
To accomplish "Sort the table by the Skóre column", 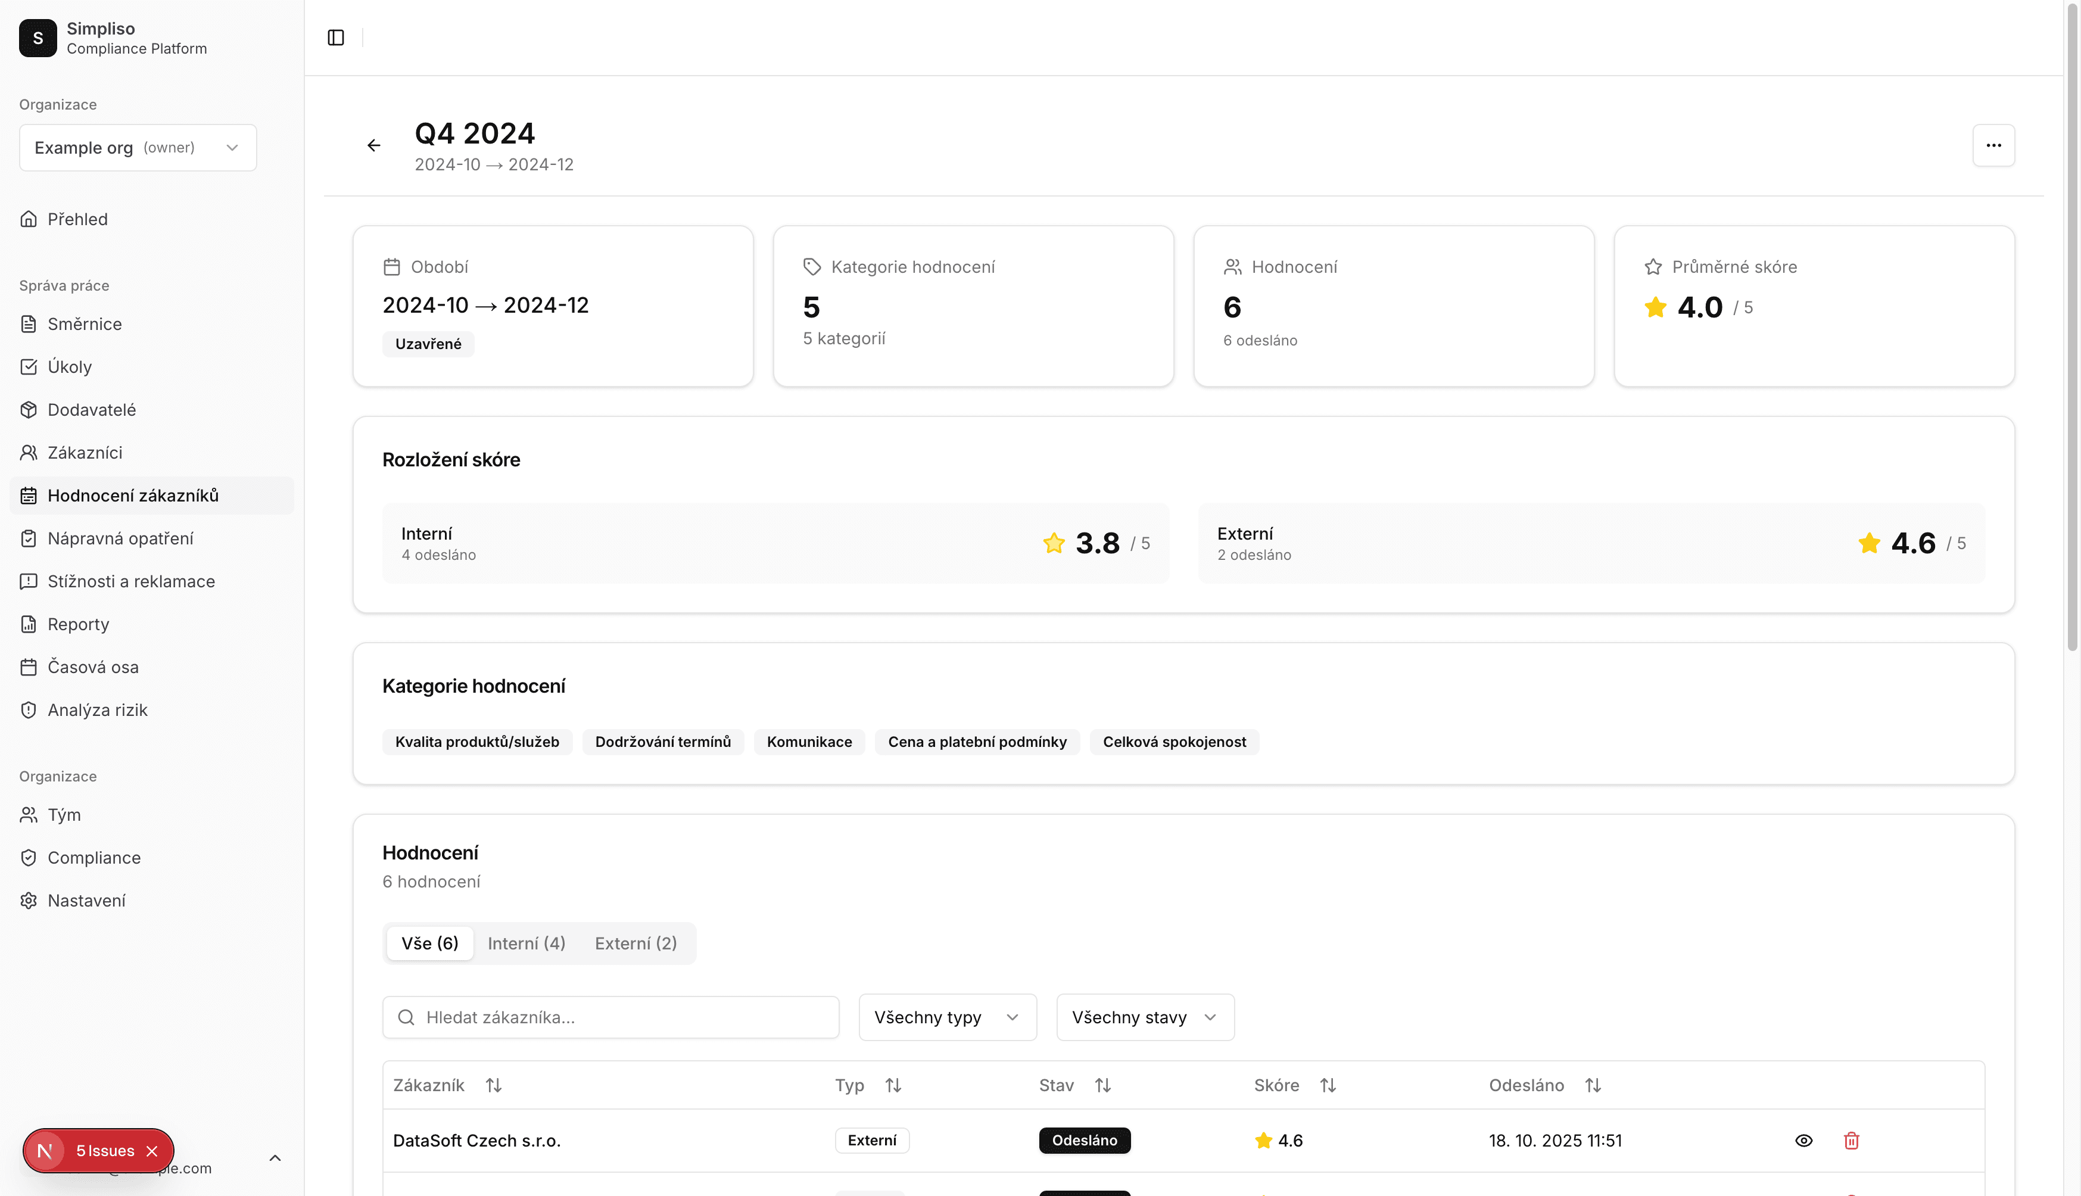I will pos(1327,1085).
